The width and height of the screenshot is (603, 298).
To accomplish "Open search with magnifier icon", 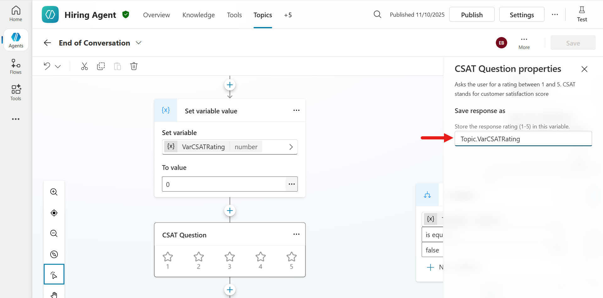I will click(x=377, y=14).
